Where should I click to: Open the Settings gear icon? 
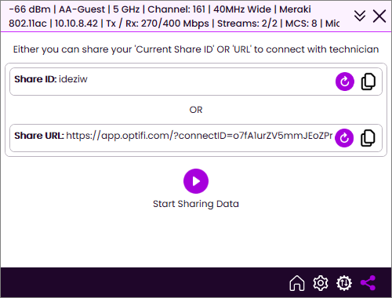321,283
